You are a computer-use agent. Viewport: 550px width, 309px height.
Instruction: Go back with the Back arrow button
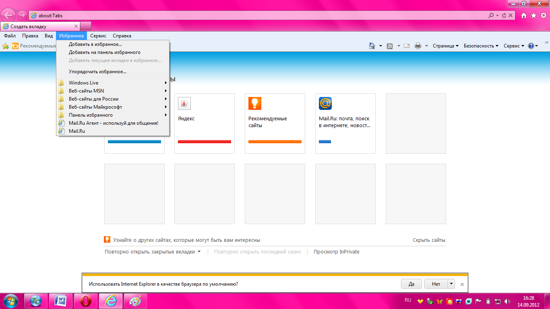tap(8, 16)
